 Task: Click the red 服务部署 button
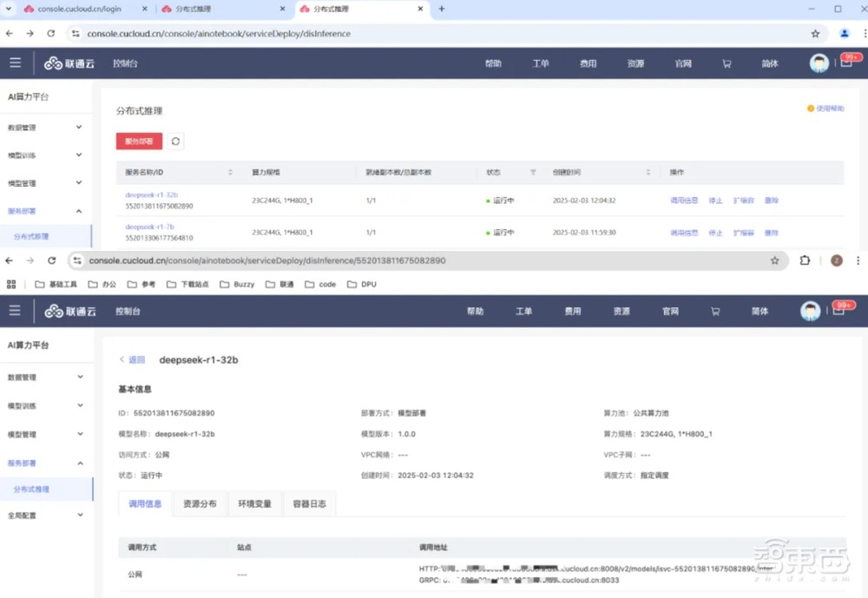(x=138, y=141)
